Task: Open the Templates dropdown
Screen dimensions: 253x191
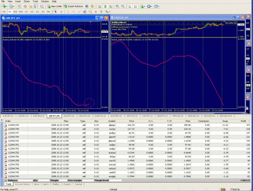Action: [157, 6]
